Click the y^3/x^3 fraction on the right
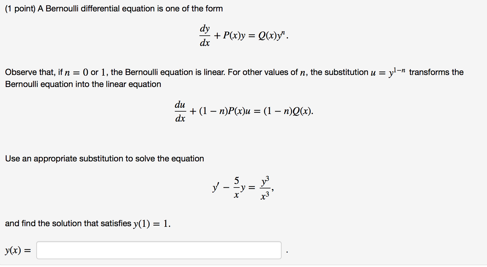487x267 pixels. click(265, 187)
